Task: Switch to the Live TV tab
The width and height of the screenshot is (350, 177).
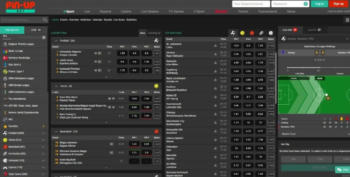Action: coord(314,30)
